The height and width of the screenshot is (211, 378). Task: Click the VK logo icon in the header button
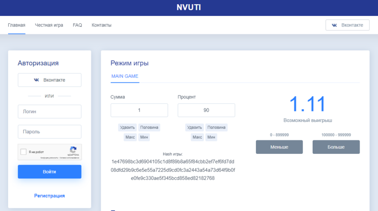(334, 25)
